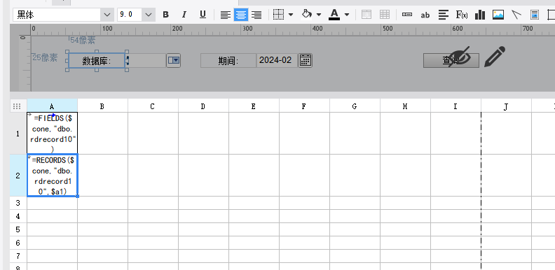The image size is (555, 270).
Task: Open the calendar date picker icon
Action: 305,60
